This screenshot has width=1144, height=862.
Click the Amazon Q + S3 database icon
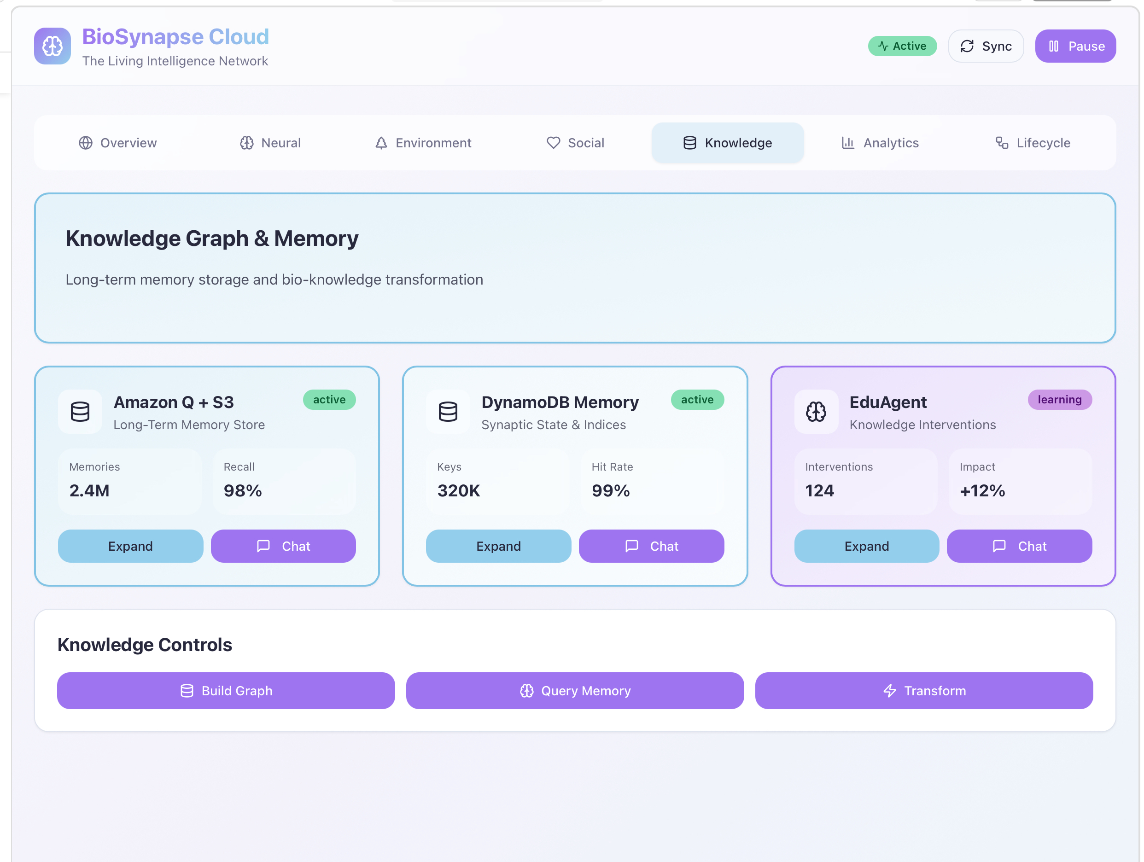pyautogui.click(x=80, y=412)
